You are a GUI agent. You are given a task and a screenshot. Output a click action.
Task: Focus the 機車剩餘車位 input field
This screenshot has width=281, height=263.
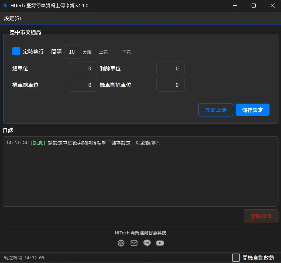click(170, 85)
